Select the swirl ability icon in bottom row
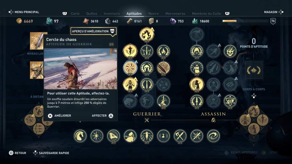292x164 pixels. pos(213,136)
